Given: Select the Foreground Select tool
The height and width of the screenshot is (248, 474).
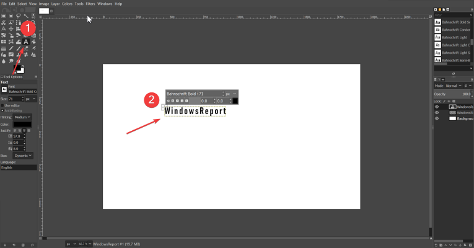Looking at the screenshot, I should click(x=11, y=22).
